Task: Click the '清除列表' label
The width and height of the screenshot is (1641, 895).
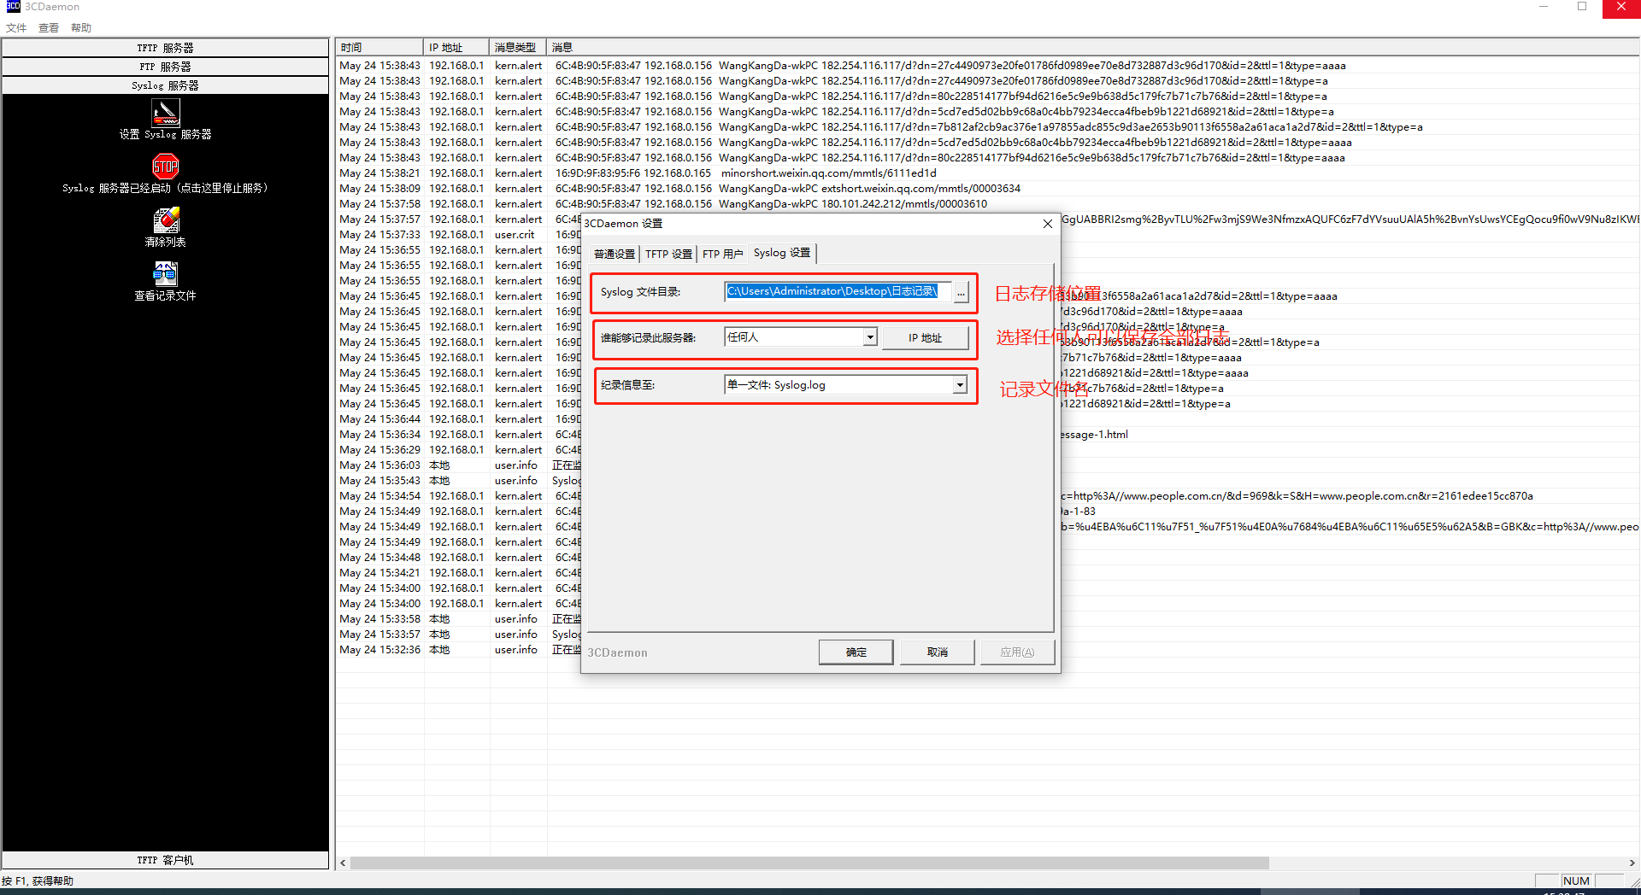Action: [x=165, y=242]
